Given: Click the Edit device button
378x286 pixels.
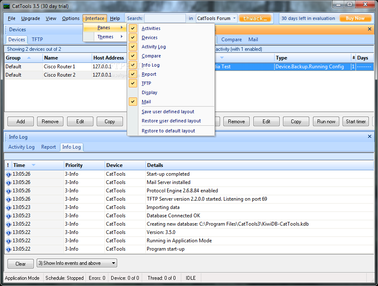Looking at the screenshot, I should pos(80,122).
